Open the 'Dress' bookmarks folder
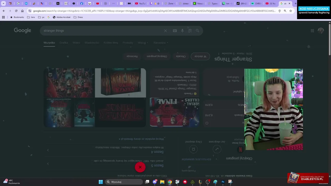The image size is (331, 186). (78, 17)
